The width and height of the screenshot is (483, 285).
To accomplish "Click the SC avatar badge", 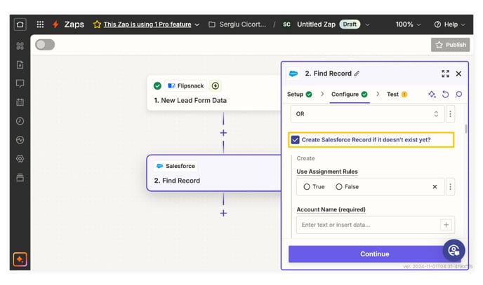I will [286, 25].
